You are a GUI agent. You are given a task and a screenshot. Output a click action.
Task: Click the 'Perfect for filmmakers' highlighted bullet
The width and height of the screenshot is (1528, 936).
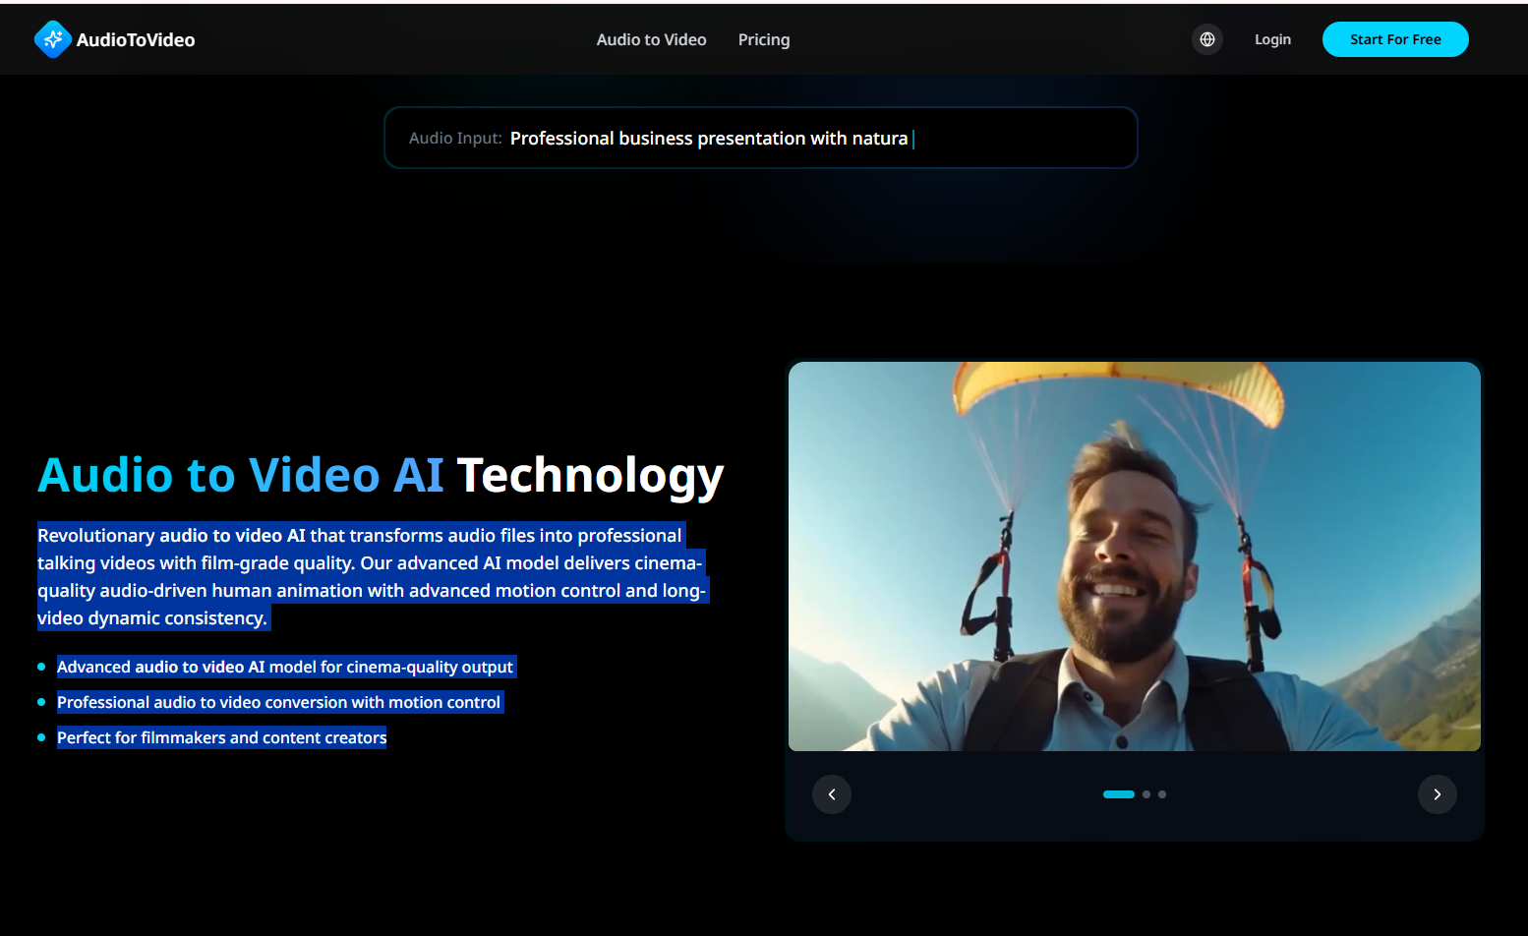tap(221, 736)
